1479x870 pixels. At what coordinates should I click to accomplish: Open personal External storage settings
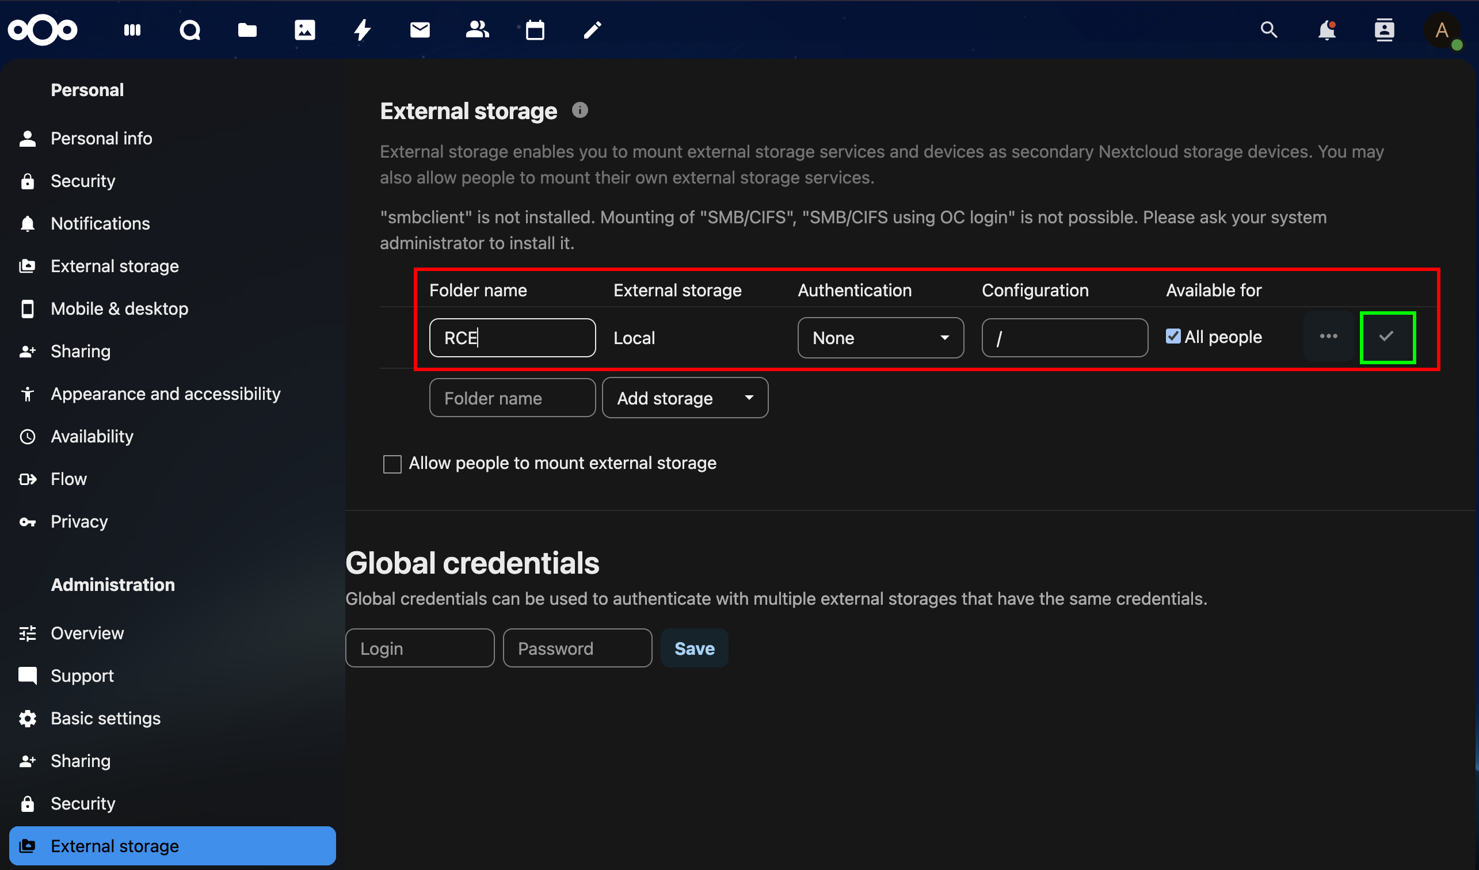(173, 266)
